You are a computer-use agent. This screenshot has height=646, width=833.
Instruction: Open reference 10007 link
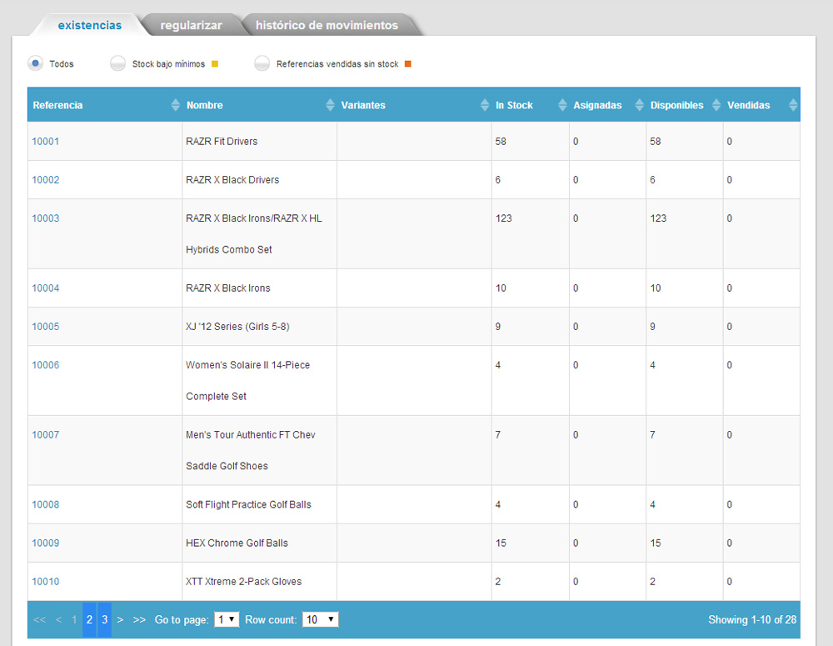point(46,435)
